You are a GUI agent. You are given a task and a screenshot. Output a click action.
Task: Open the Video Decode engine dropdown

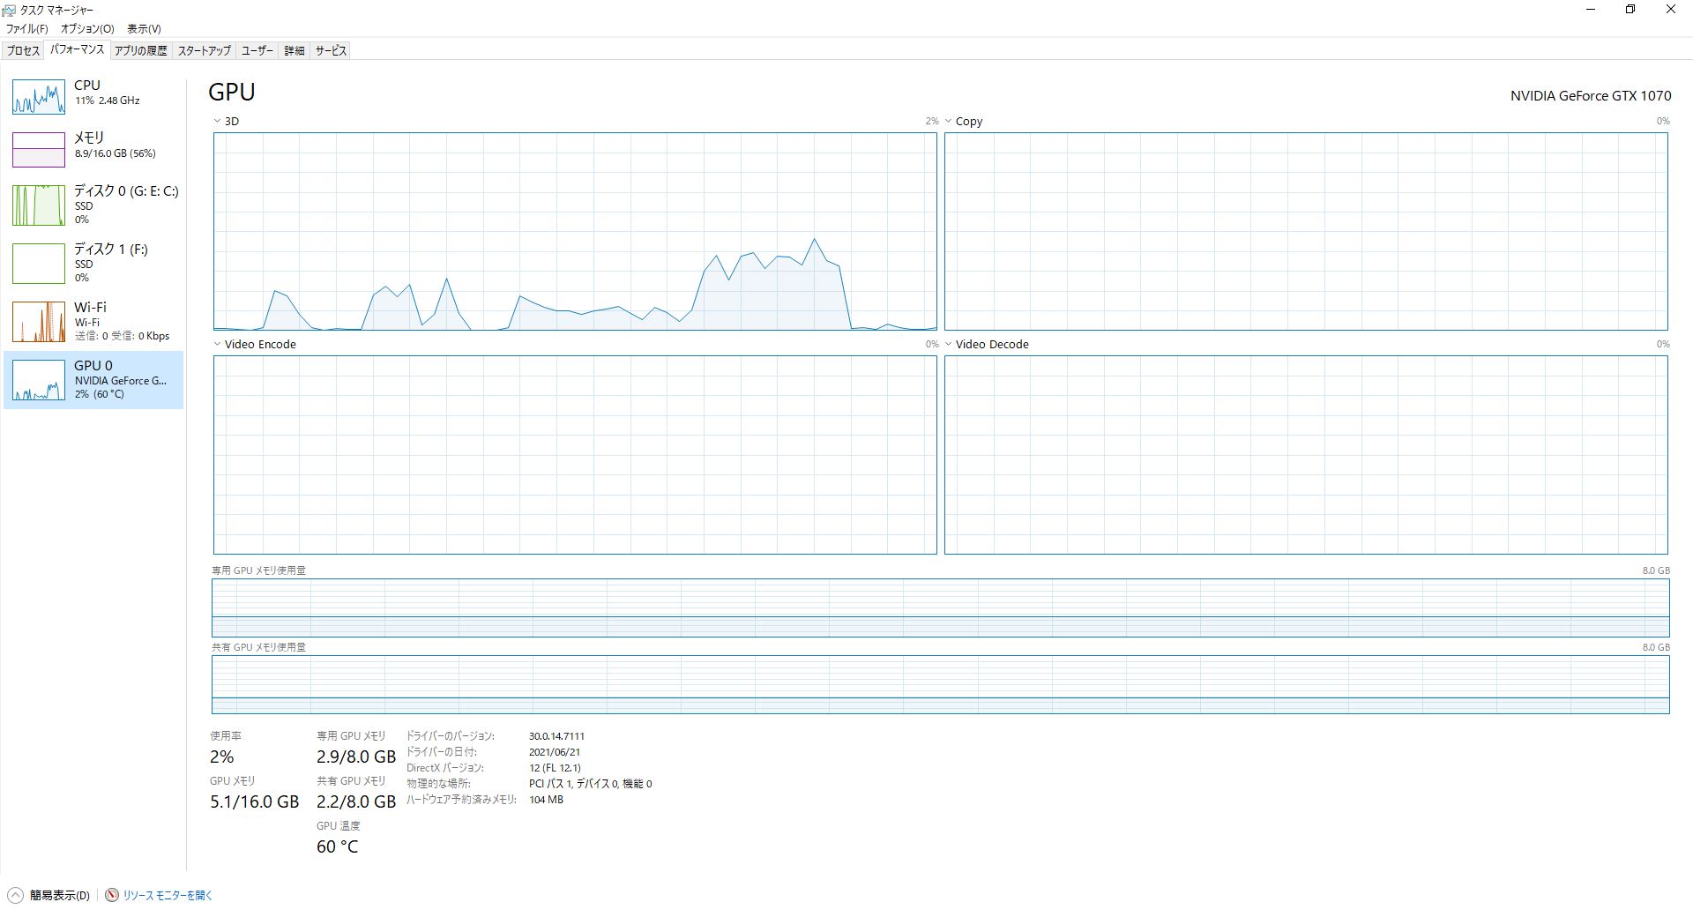point(949,345)
